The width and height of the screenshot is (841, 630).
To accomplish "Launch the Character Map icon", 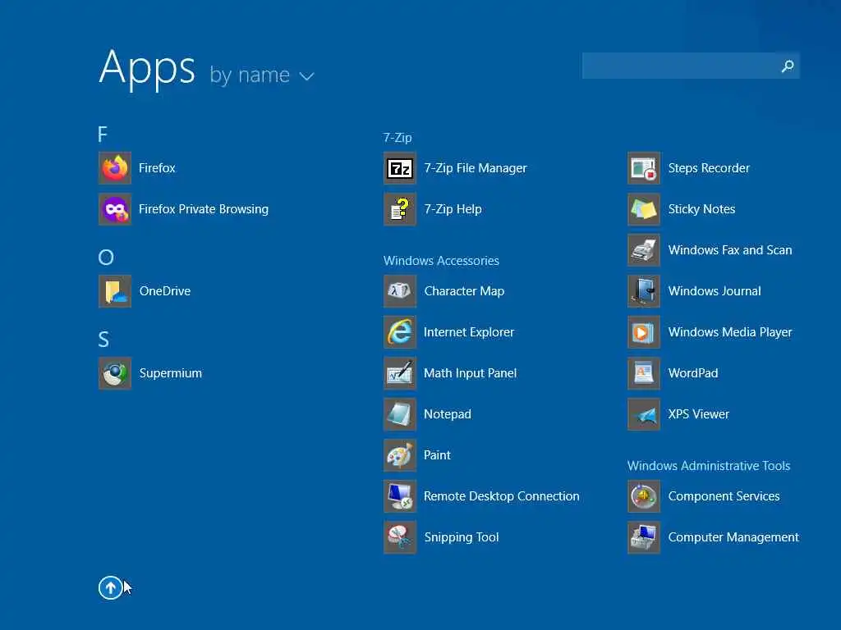I will pyautogui.click(x=400, y=291).
